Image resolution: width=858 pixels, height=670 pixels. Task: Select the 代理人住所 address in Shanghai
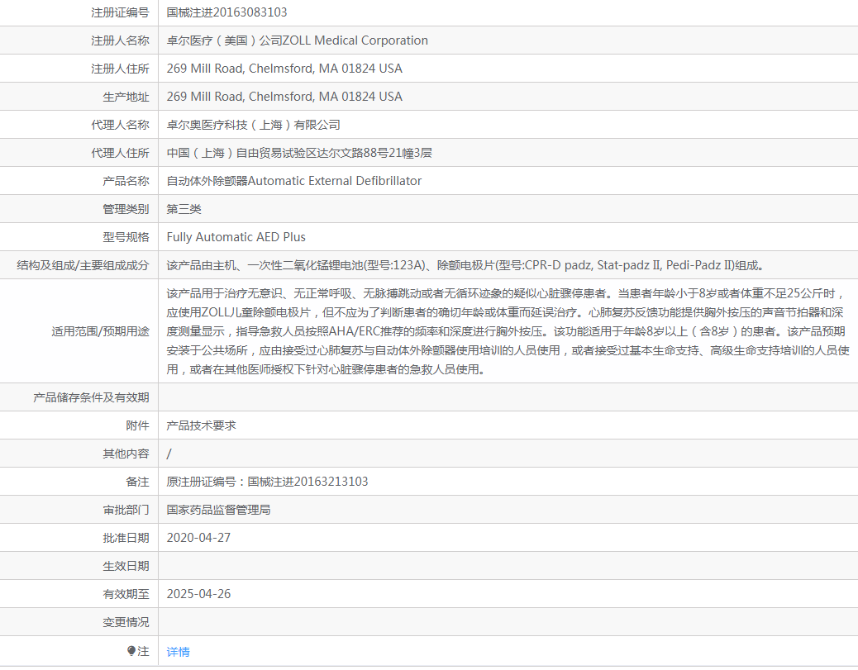coord(299,153)
